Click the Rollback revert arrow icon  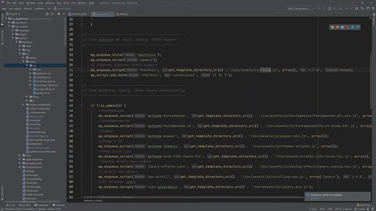[362, 8]
